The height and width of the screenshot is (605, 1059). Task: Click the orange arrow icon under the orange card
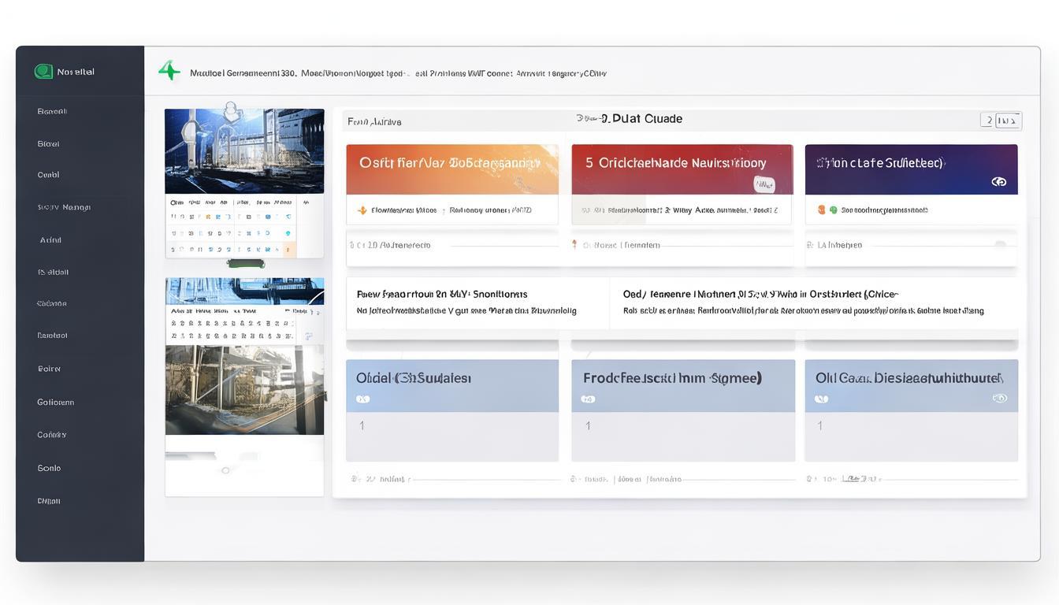coord(362,210)
